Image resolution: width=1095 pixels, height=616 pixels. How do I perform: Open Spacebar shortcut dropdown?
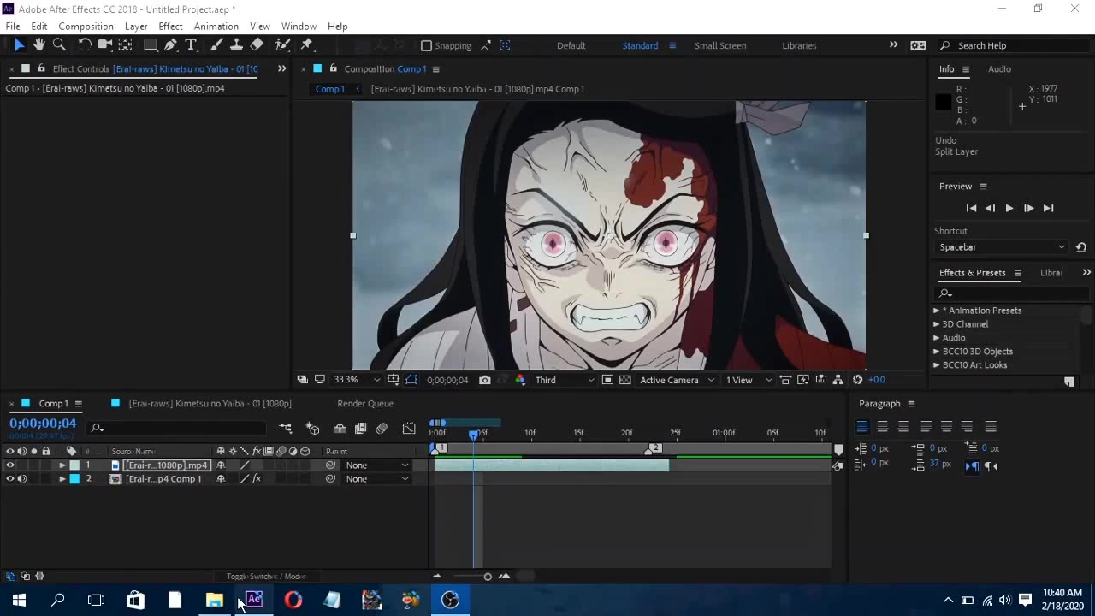[x=1002, y=247]
